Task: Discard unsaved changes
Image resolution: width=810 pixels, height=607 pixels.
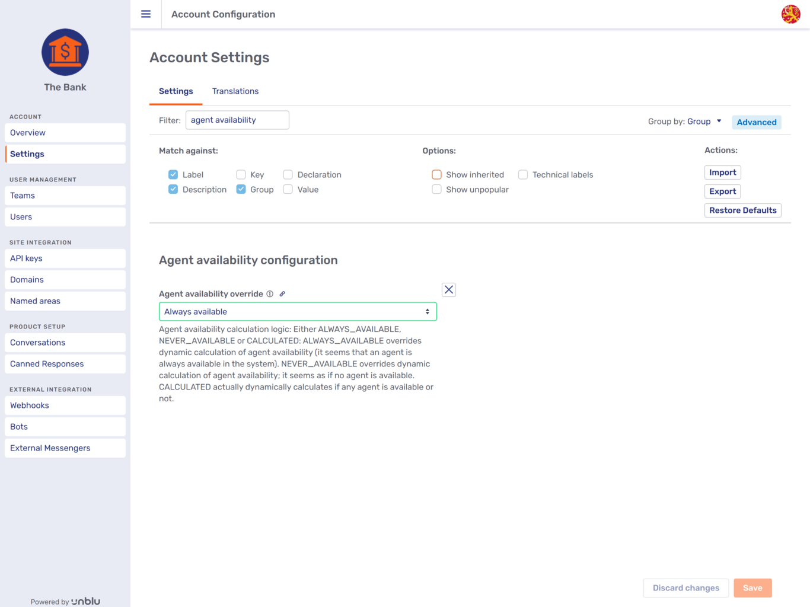Action: 685,587
